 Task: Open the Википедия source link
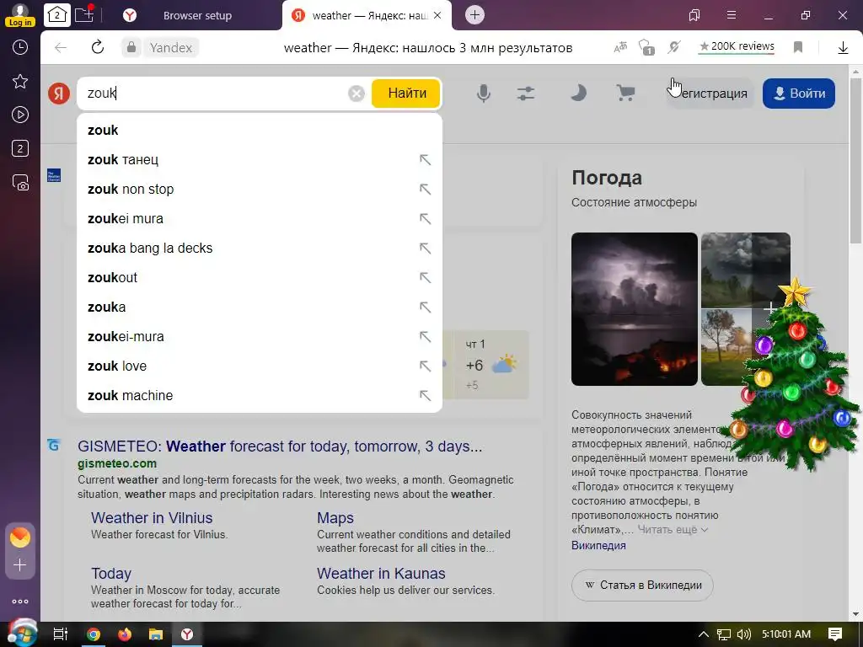[x=598, y=545]
